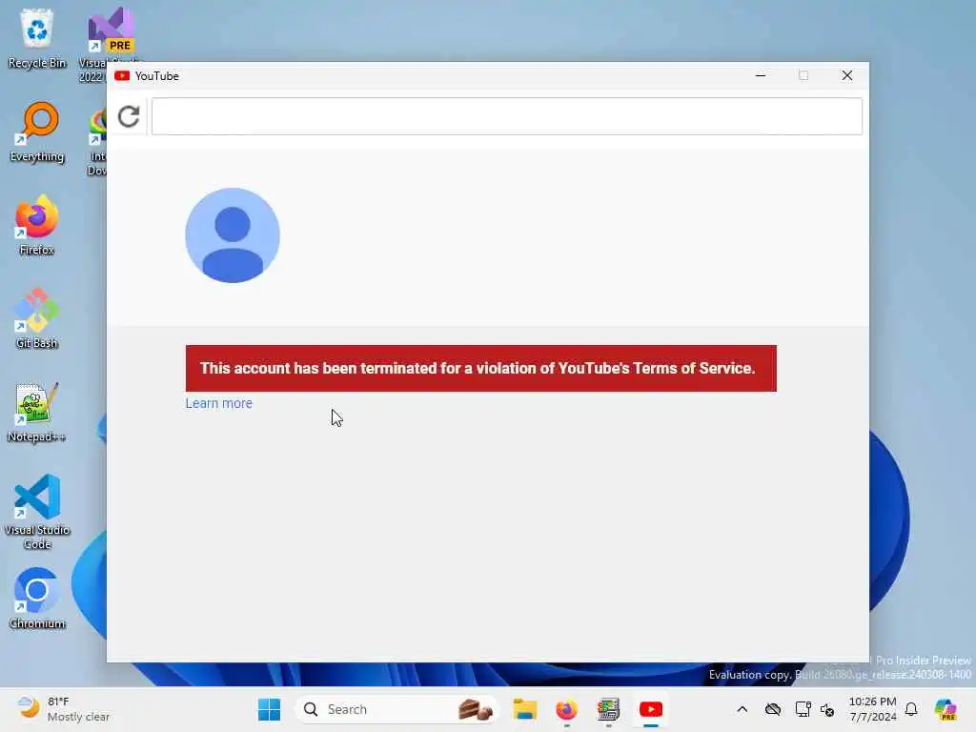Image resolution: width=976 pixels, height=732 pixels.
Task: Open Git Bash desktop shortcut
Action: 37,318
